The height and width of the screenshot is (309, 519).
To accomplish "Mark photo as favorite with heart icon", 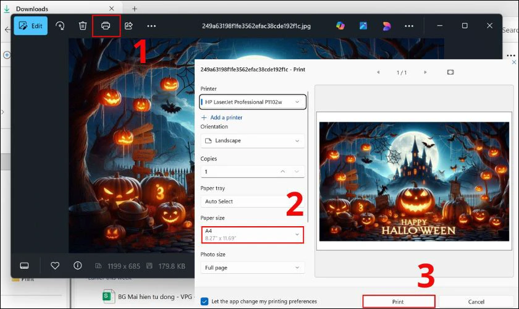I will (x=55, y=266).
